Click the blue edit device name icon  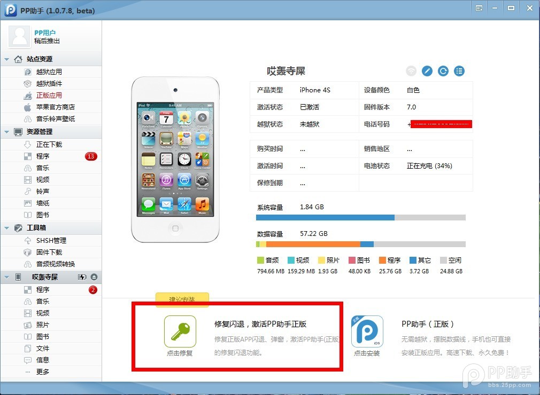pyautogui.click(x=427, y=71)
